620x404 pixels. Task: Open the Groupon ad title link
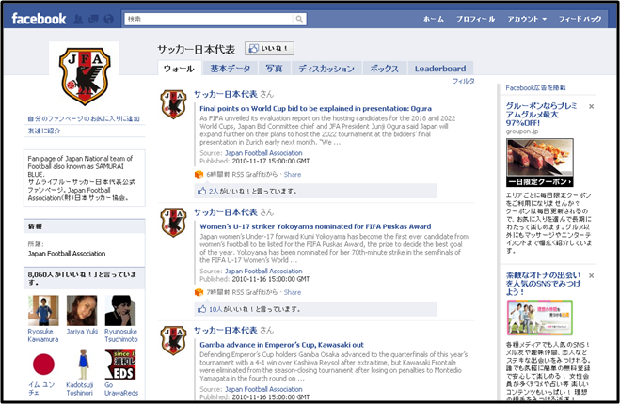coord(541,114)
